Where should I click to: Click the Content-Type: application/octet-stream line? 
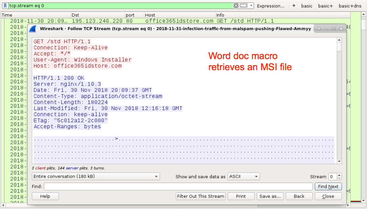[x=98, y=96]
